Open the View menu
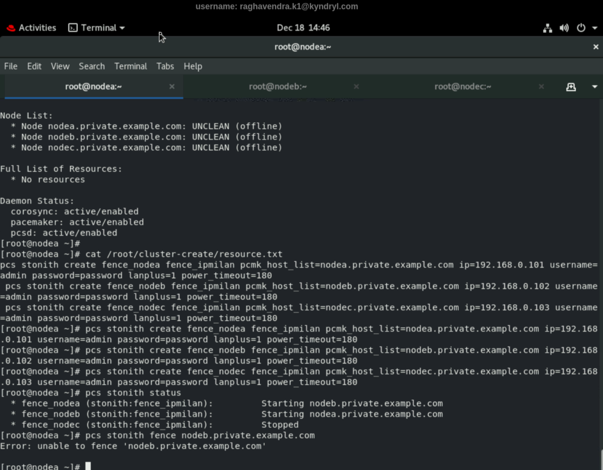The height and width of the screenshot is (470, 603). [60, 66]
